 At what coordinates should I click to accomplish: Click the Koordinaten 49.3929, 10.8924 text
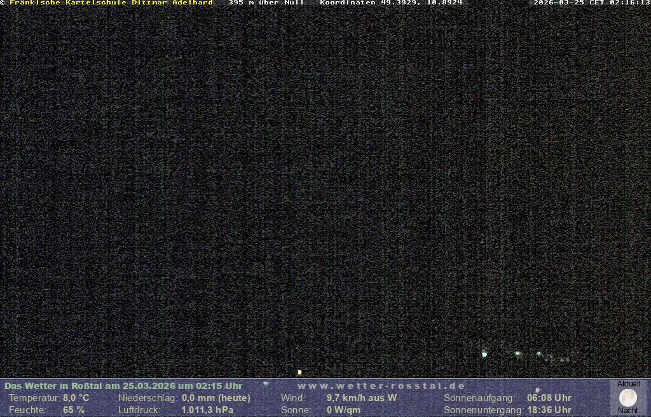click(x=391, y=3)
